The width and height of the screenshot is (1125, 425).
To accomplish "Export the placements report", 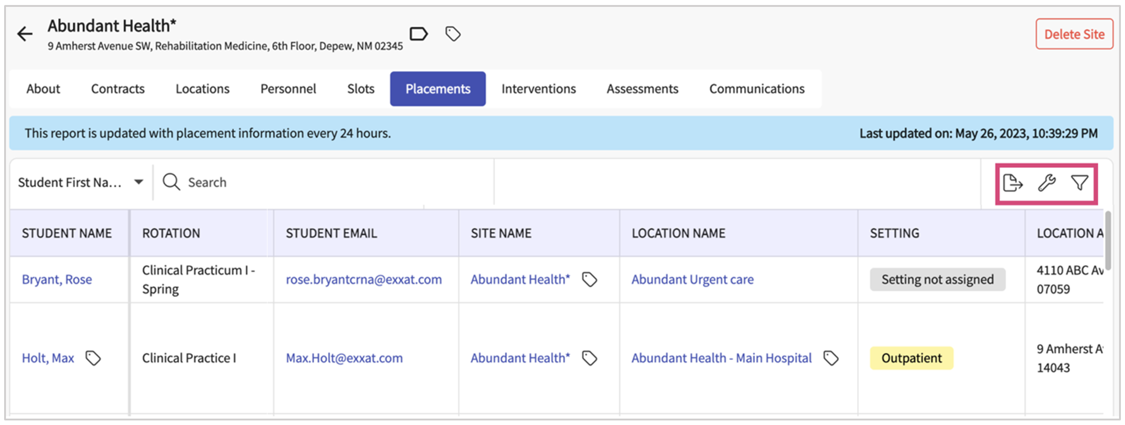I will pos(1012,183).
